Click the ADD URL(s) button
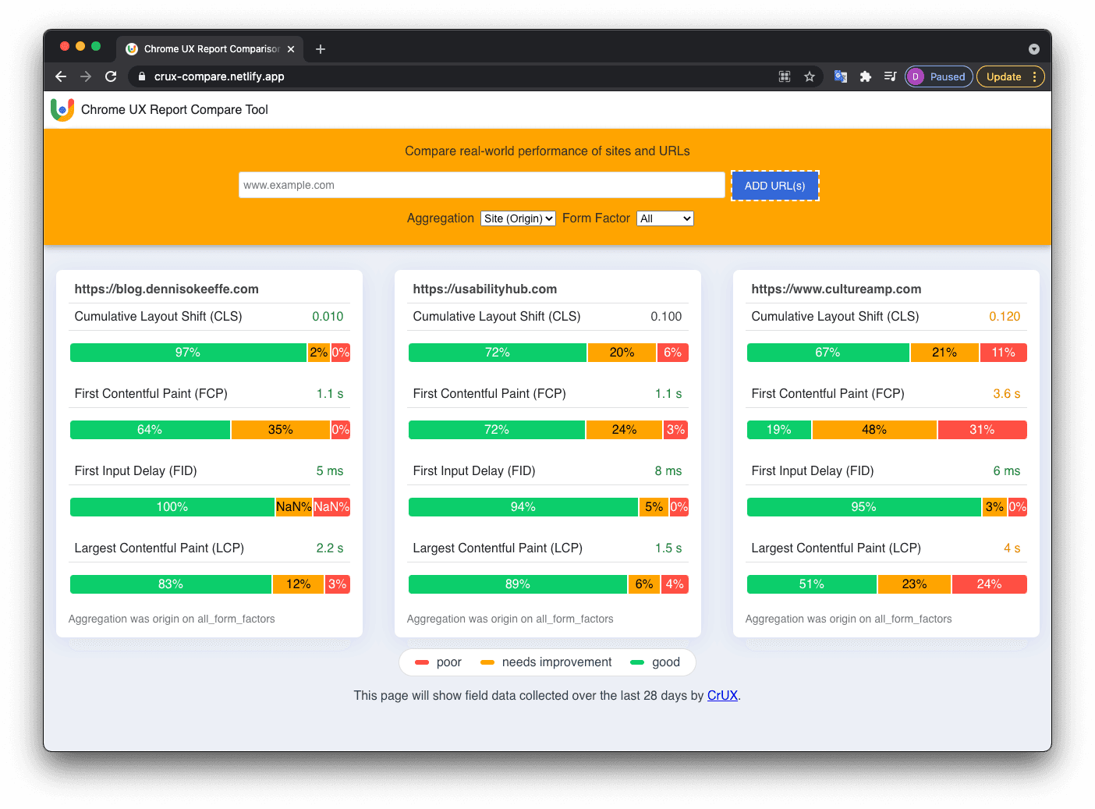This screenshot has height=809, width=1095. [x=775, y=186]
